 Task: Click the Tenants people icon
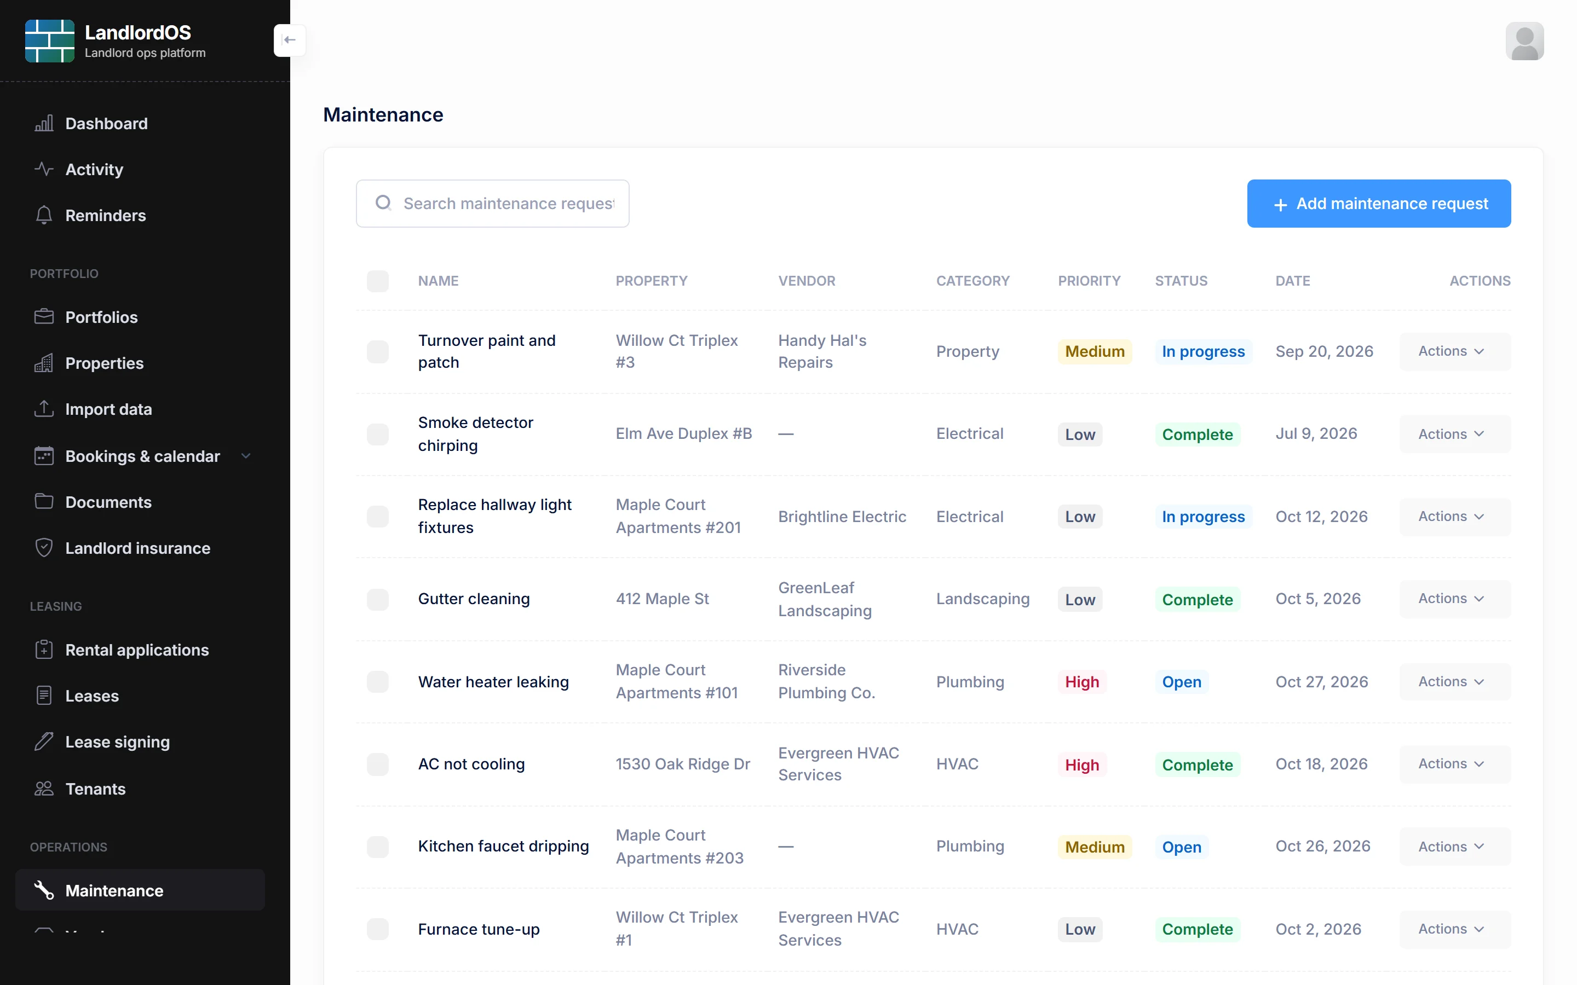pyautogui.click(x=44, y=788)
